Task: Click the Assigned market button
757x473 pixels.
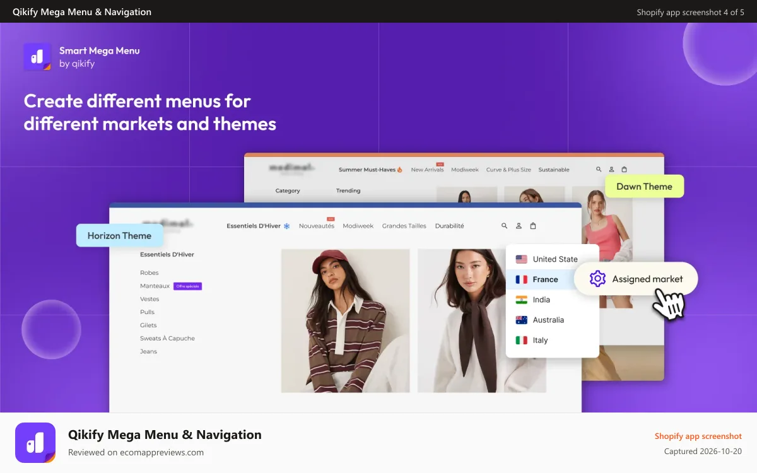Action: pos(636,279)
